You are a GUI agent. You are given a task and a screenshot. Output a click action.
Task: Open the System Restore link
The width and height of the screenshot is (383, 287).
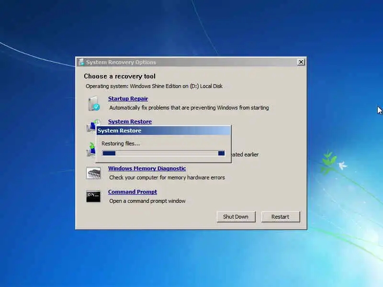pos(130,121)
